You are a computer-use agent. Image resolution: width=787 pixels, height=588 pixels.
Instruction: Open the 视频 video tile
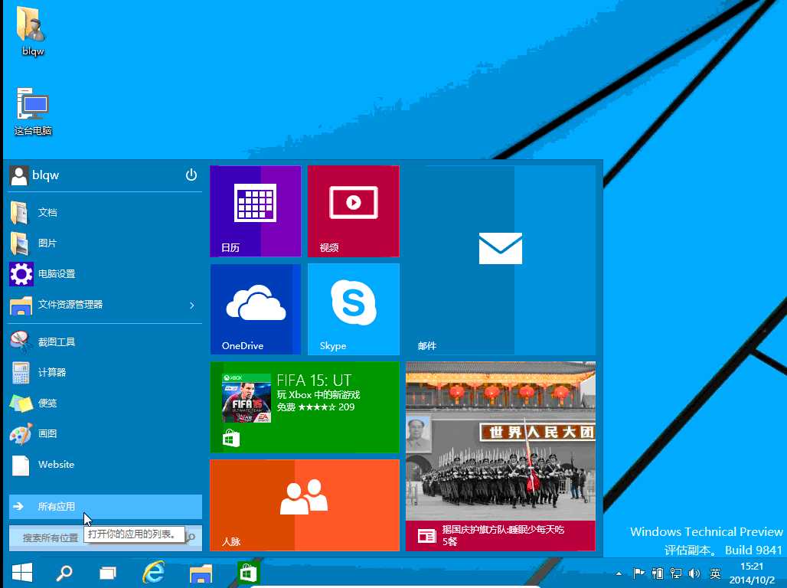pyautogui.click(x=354, y=211)
